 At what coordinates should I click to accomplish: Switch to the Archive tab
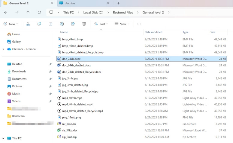click(x=85, y=3)
